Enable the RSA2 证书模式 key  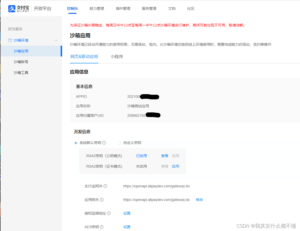(175, 166)
